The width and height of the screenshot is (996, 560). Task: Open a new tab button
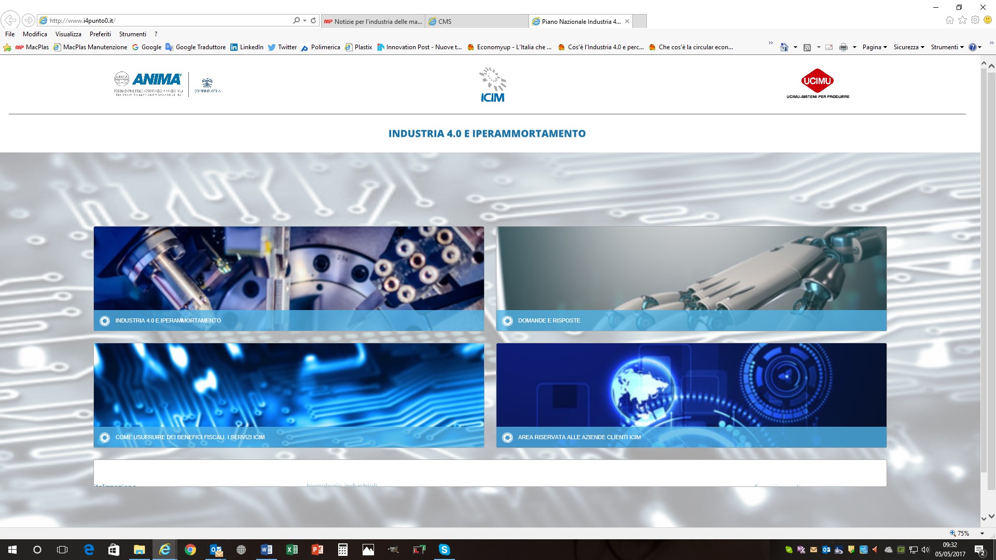pyautogui.click(x=640, y=21)
